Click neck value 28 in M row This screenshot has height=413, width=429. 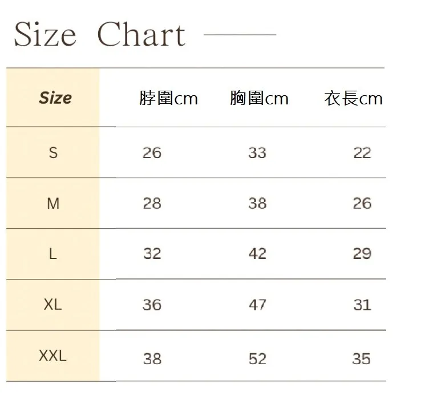(152, 204)
